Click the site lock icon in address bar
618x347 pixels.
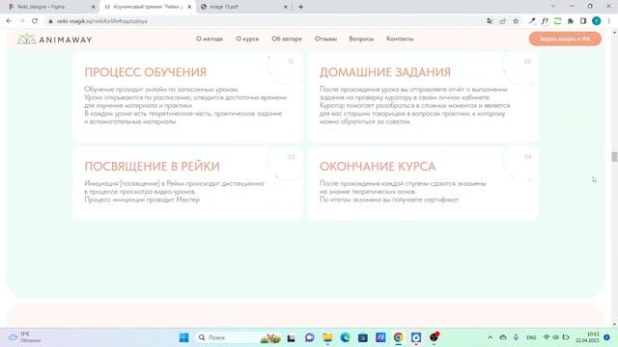click(x=50, y=21)
